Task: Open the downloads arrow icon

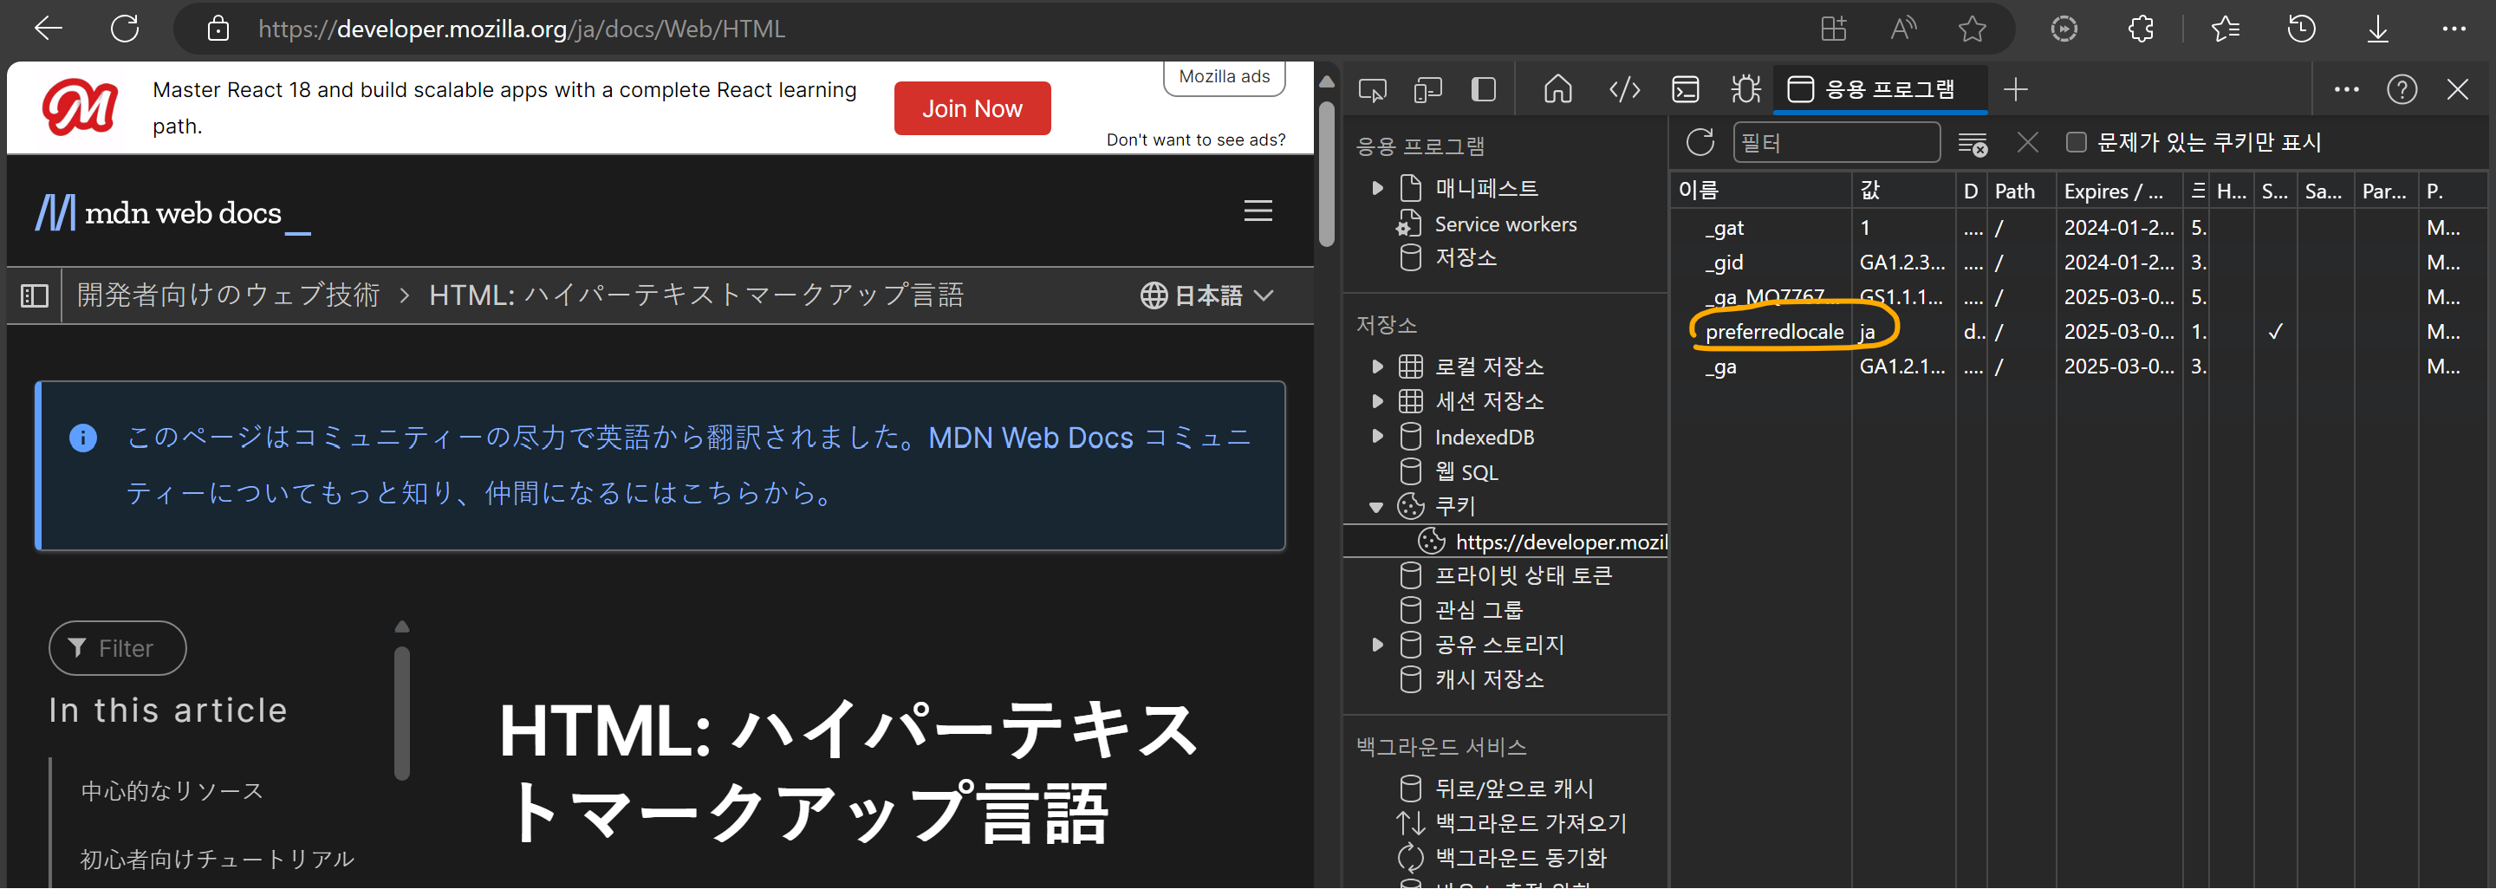Action: click(2378, 29)
